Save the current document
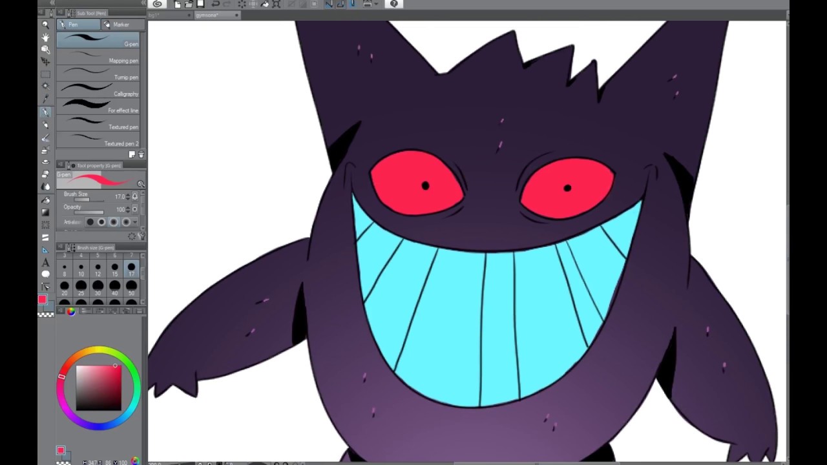Viewport: 827px width, 465px height. pos(200,4)
